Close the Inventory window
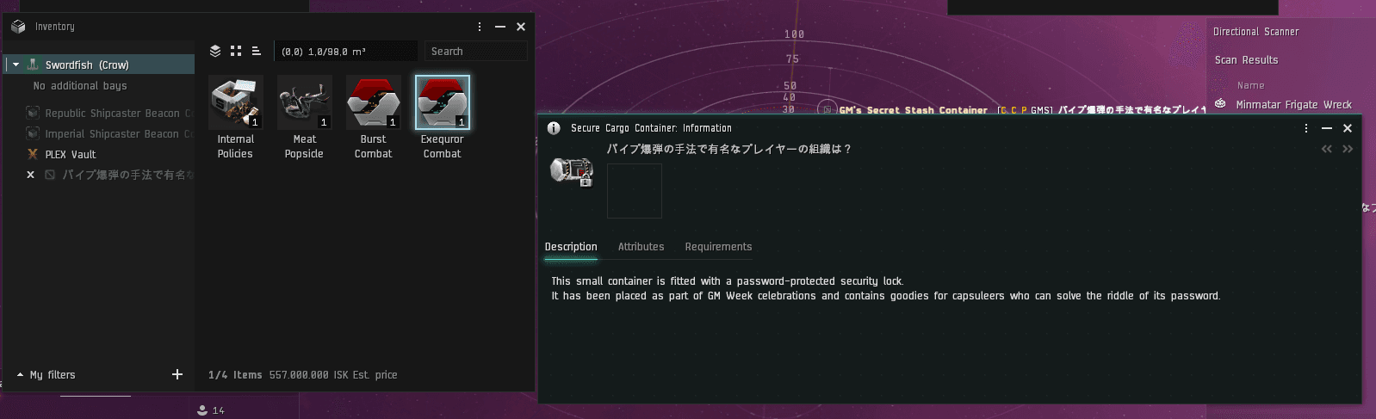Screen dimensions: 1376x419 tap(521, 27)
